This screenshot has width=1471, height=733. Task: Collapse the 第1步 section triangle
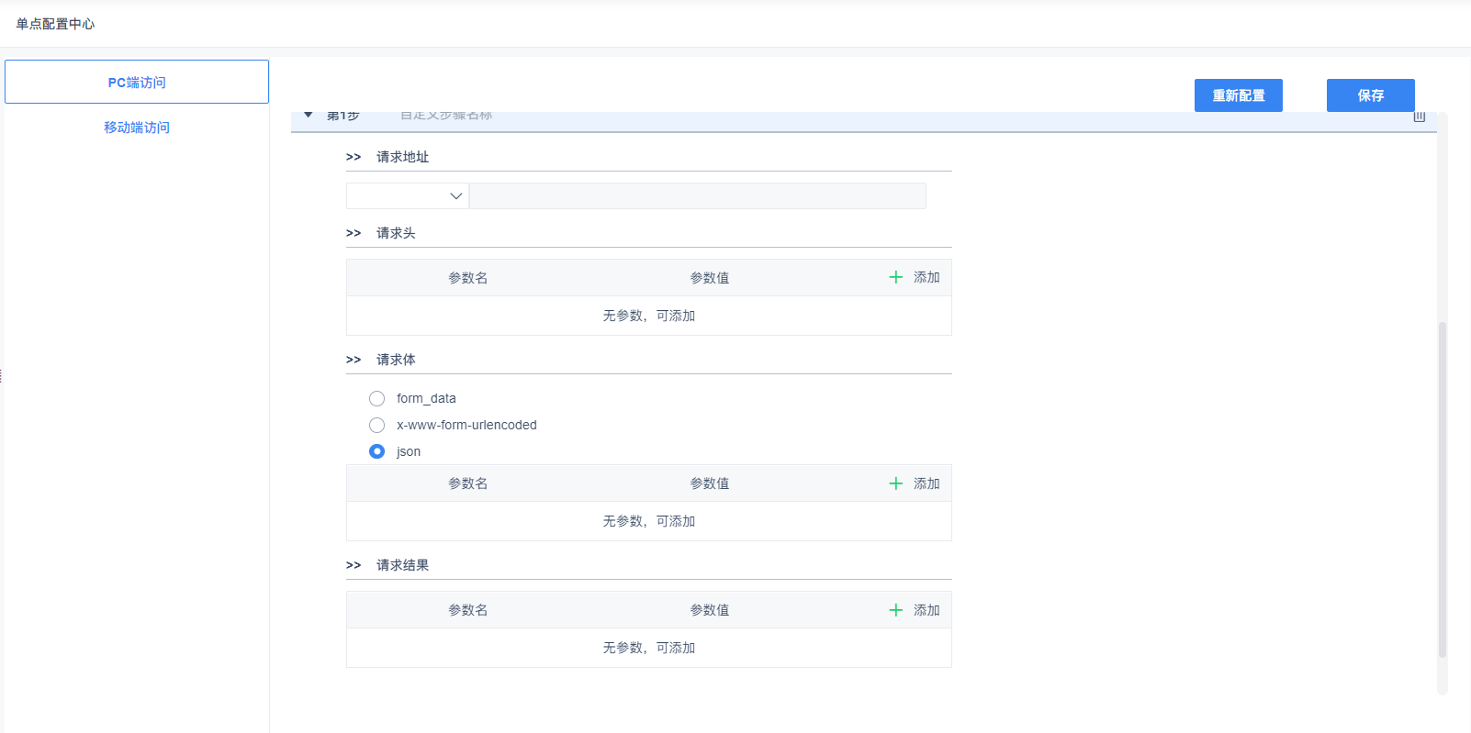309,116
